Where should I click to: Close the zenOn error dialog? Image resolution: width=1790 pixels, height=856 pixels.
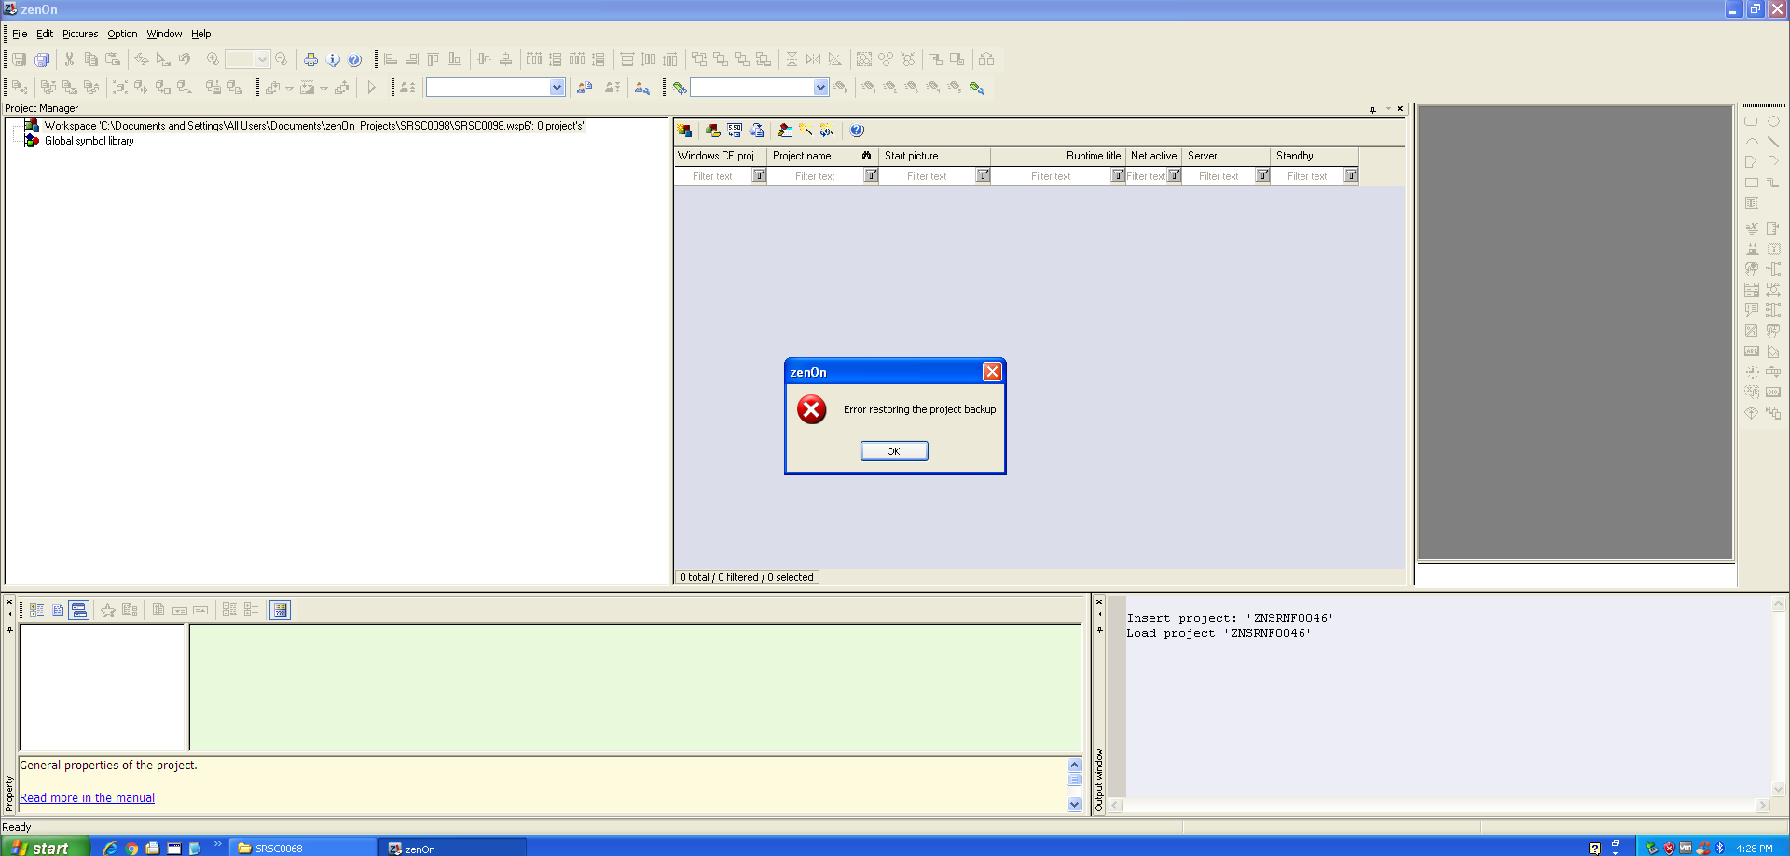click(x=992, y=372)
